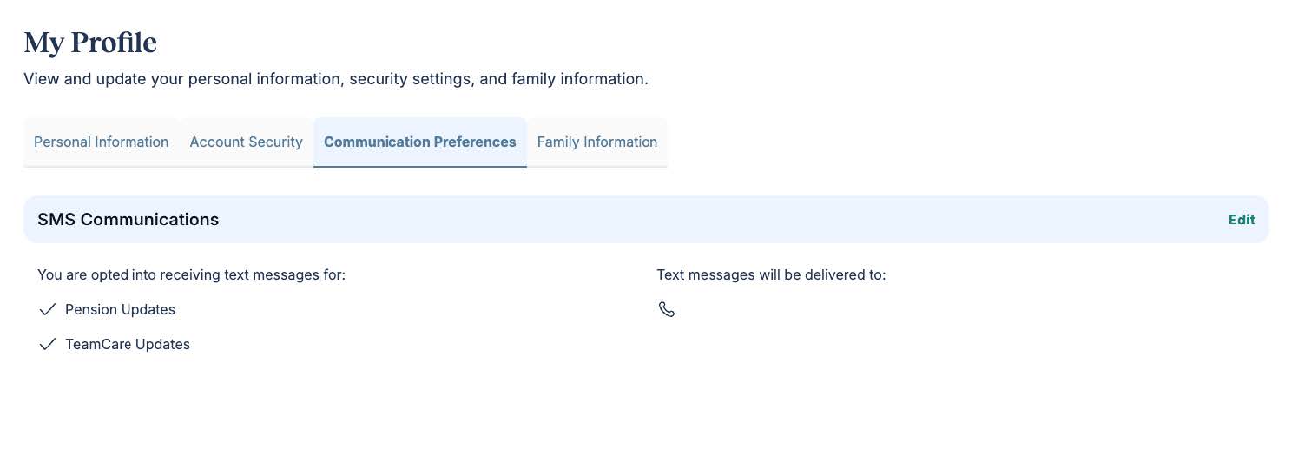Screen dimensions: 1298x449
Task: Click the "You are opted into receiving" text
Action: [x=191, y=274]
